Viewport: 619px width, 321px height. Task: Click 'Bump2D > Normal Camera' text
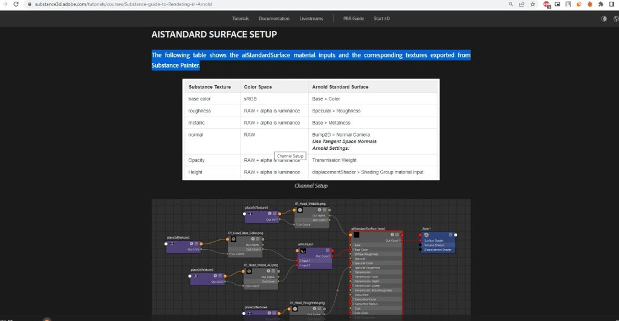click(341, 135)
